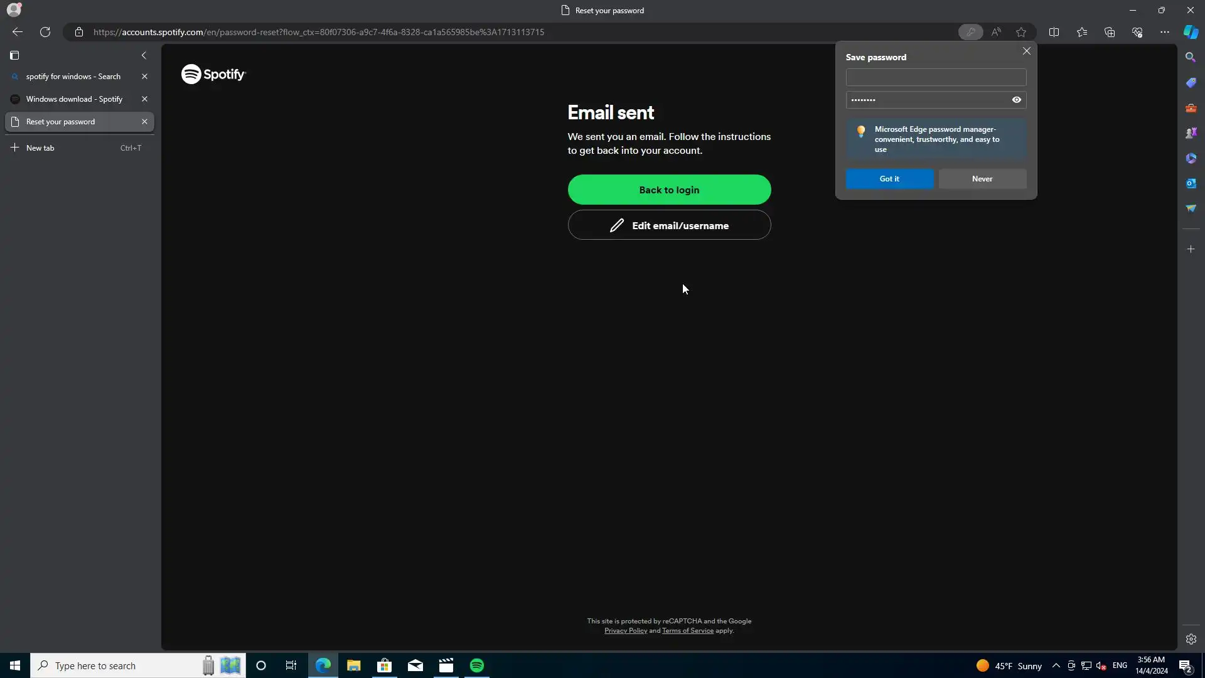1205x678 pixels.
Task: Click the password key icon in address bar
Action: pyautogui.click(x=970, y=32)
